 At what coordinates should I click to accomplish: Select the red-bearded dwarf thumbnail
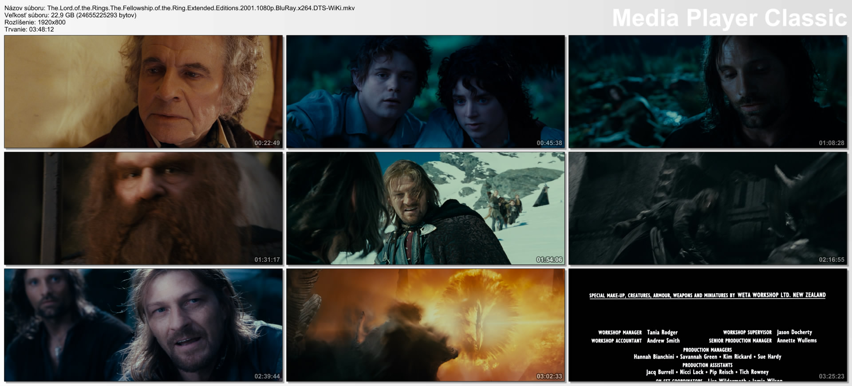pyautogui.click(x=143, y=208)
